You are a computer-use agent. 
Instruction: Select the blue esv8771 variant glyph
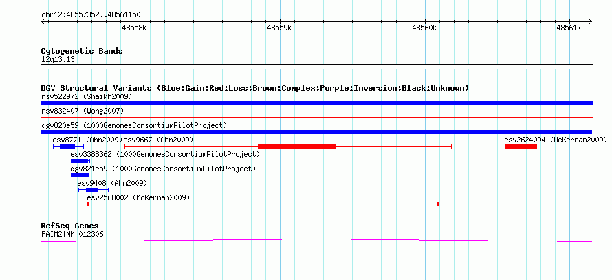pos(68,147)
